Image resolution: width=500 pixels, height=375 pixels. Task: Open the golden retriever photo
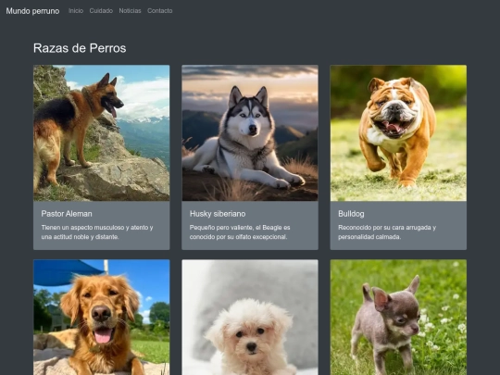(x=102, y=318)
